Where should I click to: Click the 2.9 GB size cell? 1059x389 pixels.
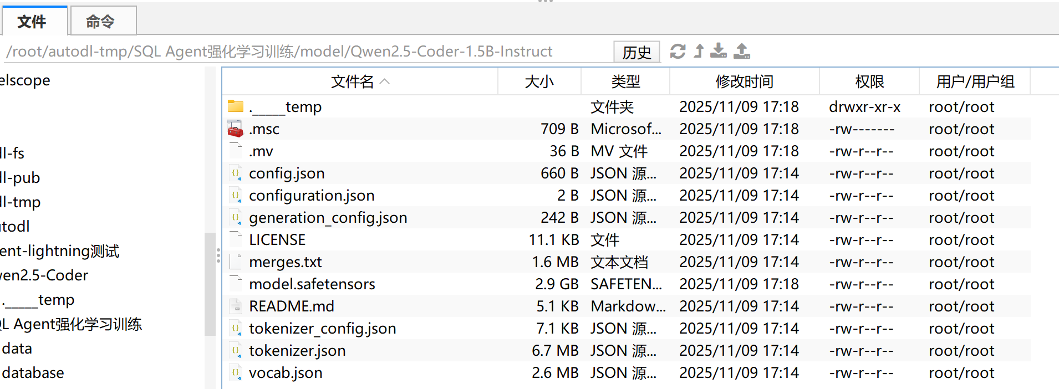(557, 284)
